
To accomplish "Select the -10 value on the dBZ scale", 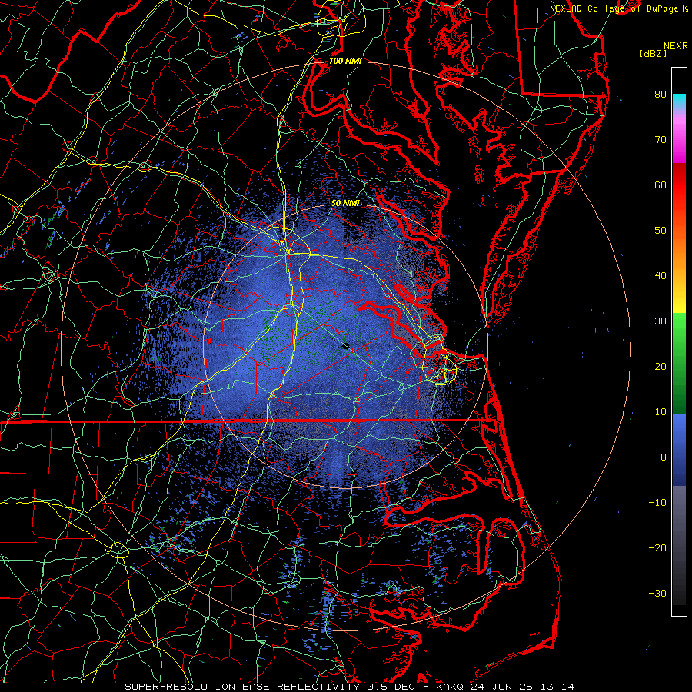I will point(657,503).
